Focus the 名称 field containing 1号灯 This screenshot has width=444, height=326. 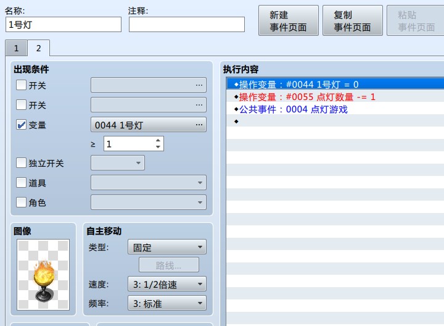(64, 24)
